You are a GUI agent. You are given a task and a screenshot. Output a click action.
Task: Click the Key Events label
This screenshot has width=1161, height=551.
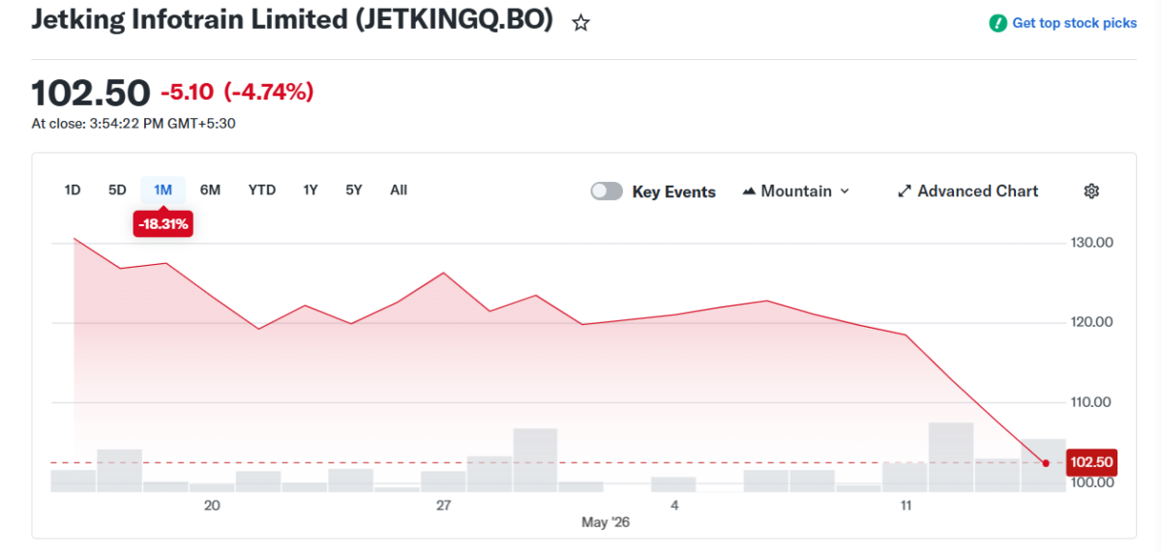[x=673, y=191]
